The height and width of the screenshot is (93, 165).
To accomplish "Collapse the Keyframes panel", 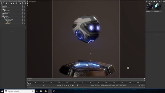I will tap(145, 79).
